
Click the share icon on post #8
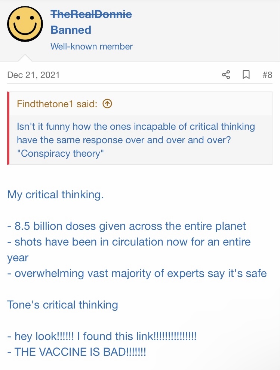(226, 75)
